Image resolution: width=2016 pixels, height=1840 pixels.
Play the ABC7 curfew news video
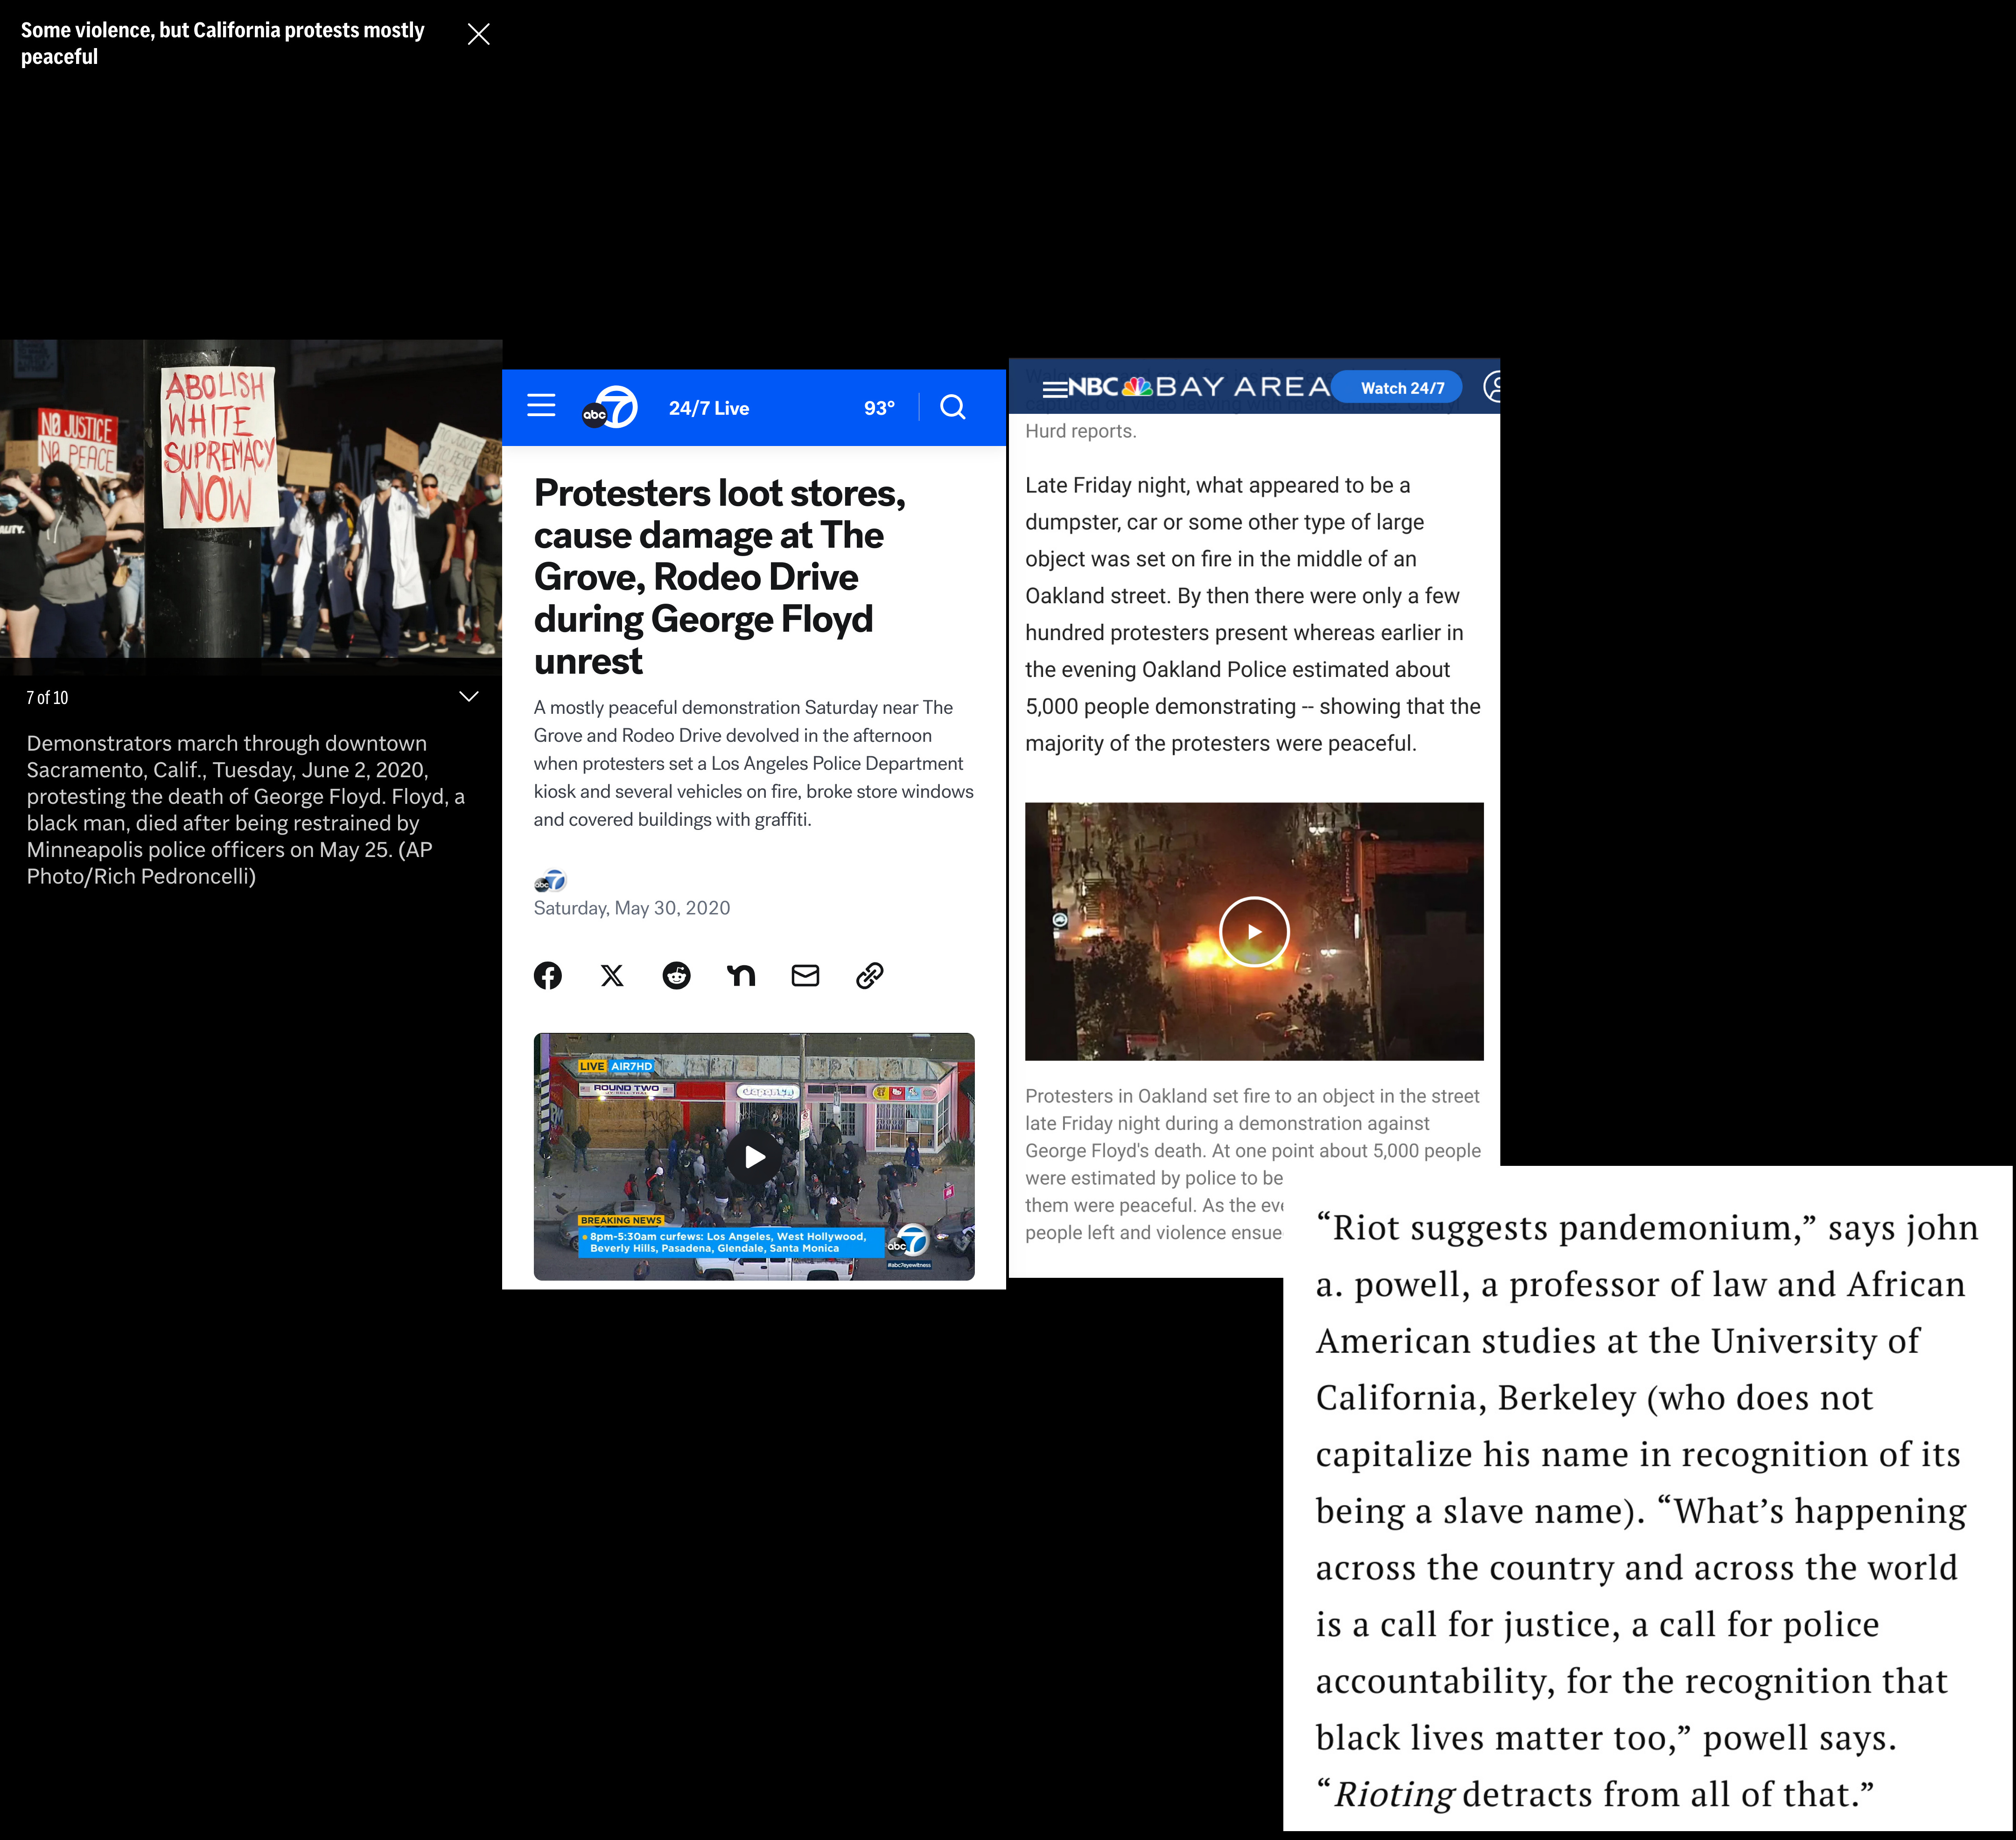[755, 1157]
